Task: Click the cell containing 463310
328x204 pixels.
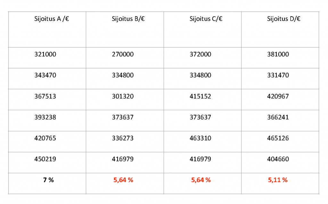Action: (201, 138)
